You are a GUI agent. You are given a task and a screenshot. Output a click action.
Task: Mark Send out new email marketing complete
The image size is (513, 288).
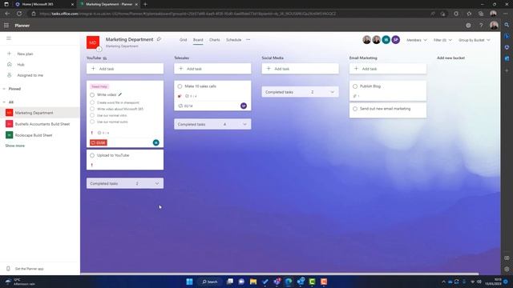tap(355, 109)
